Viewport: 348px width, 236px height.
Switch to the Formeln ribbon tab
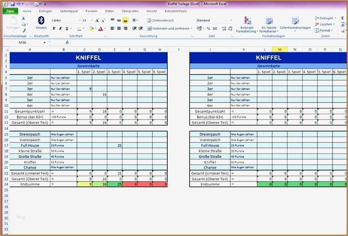point(92,11)
